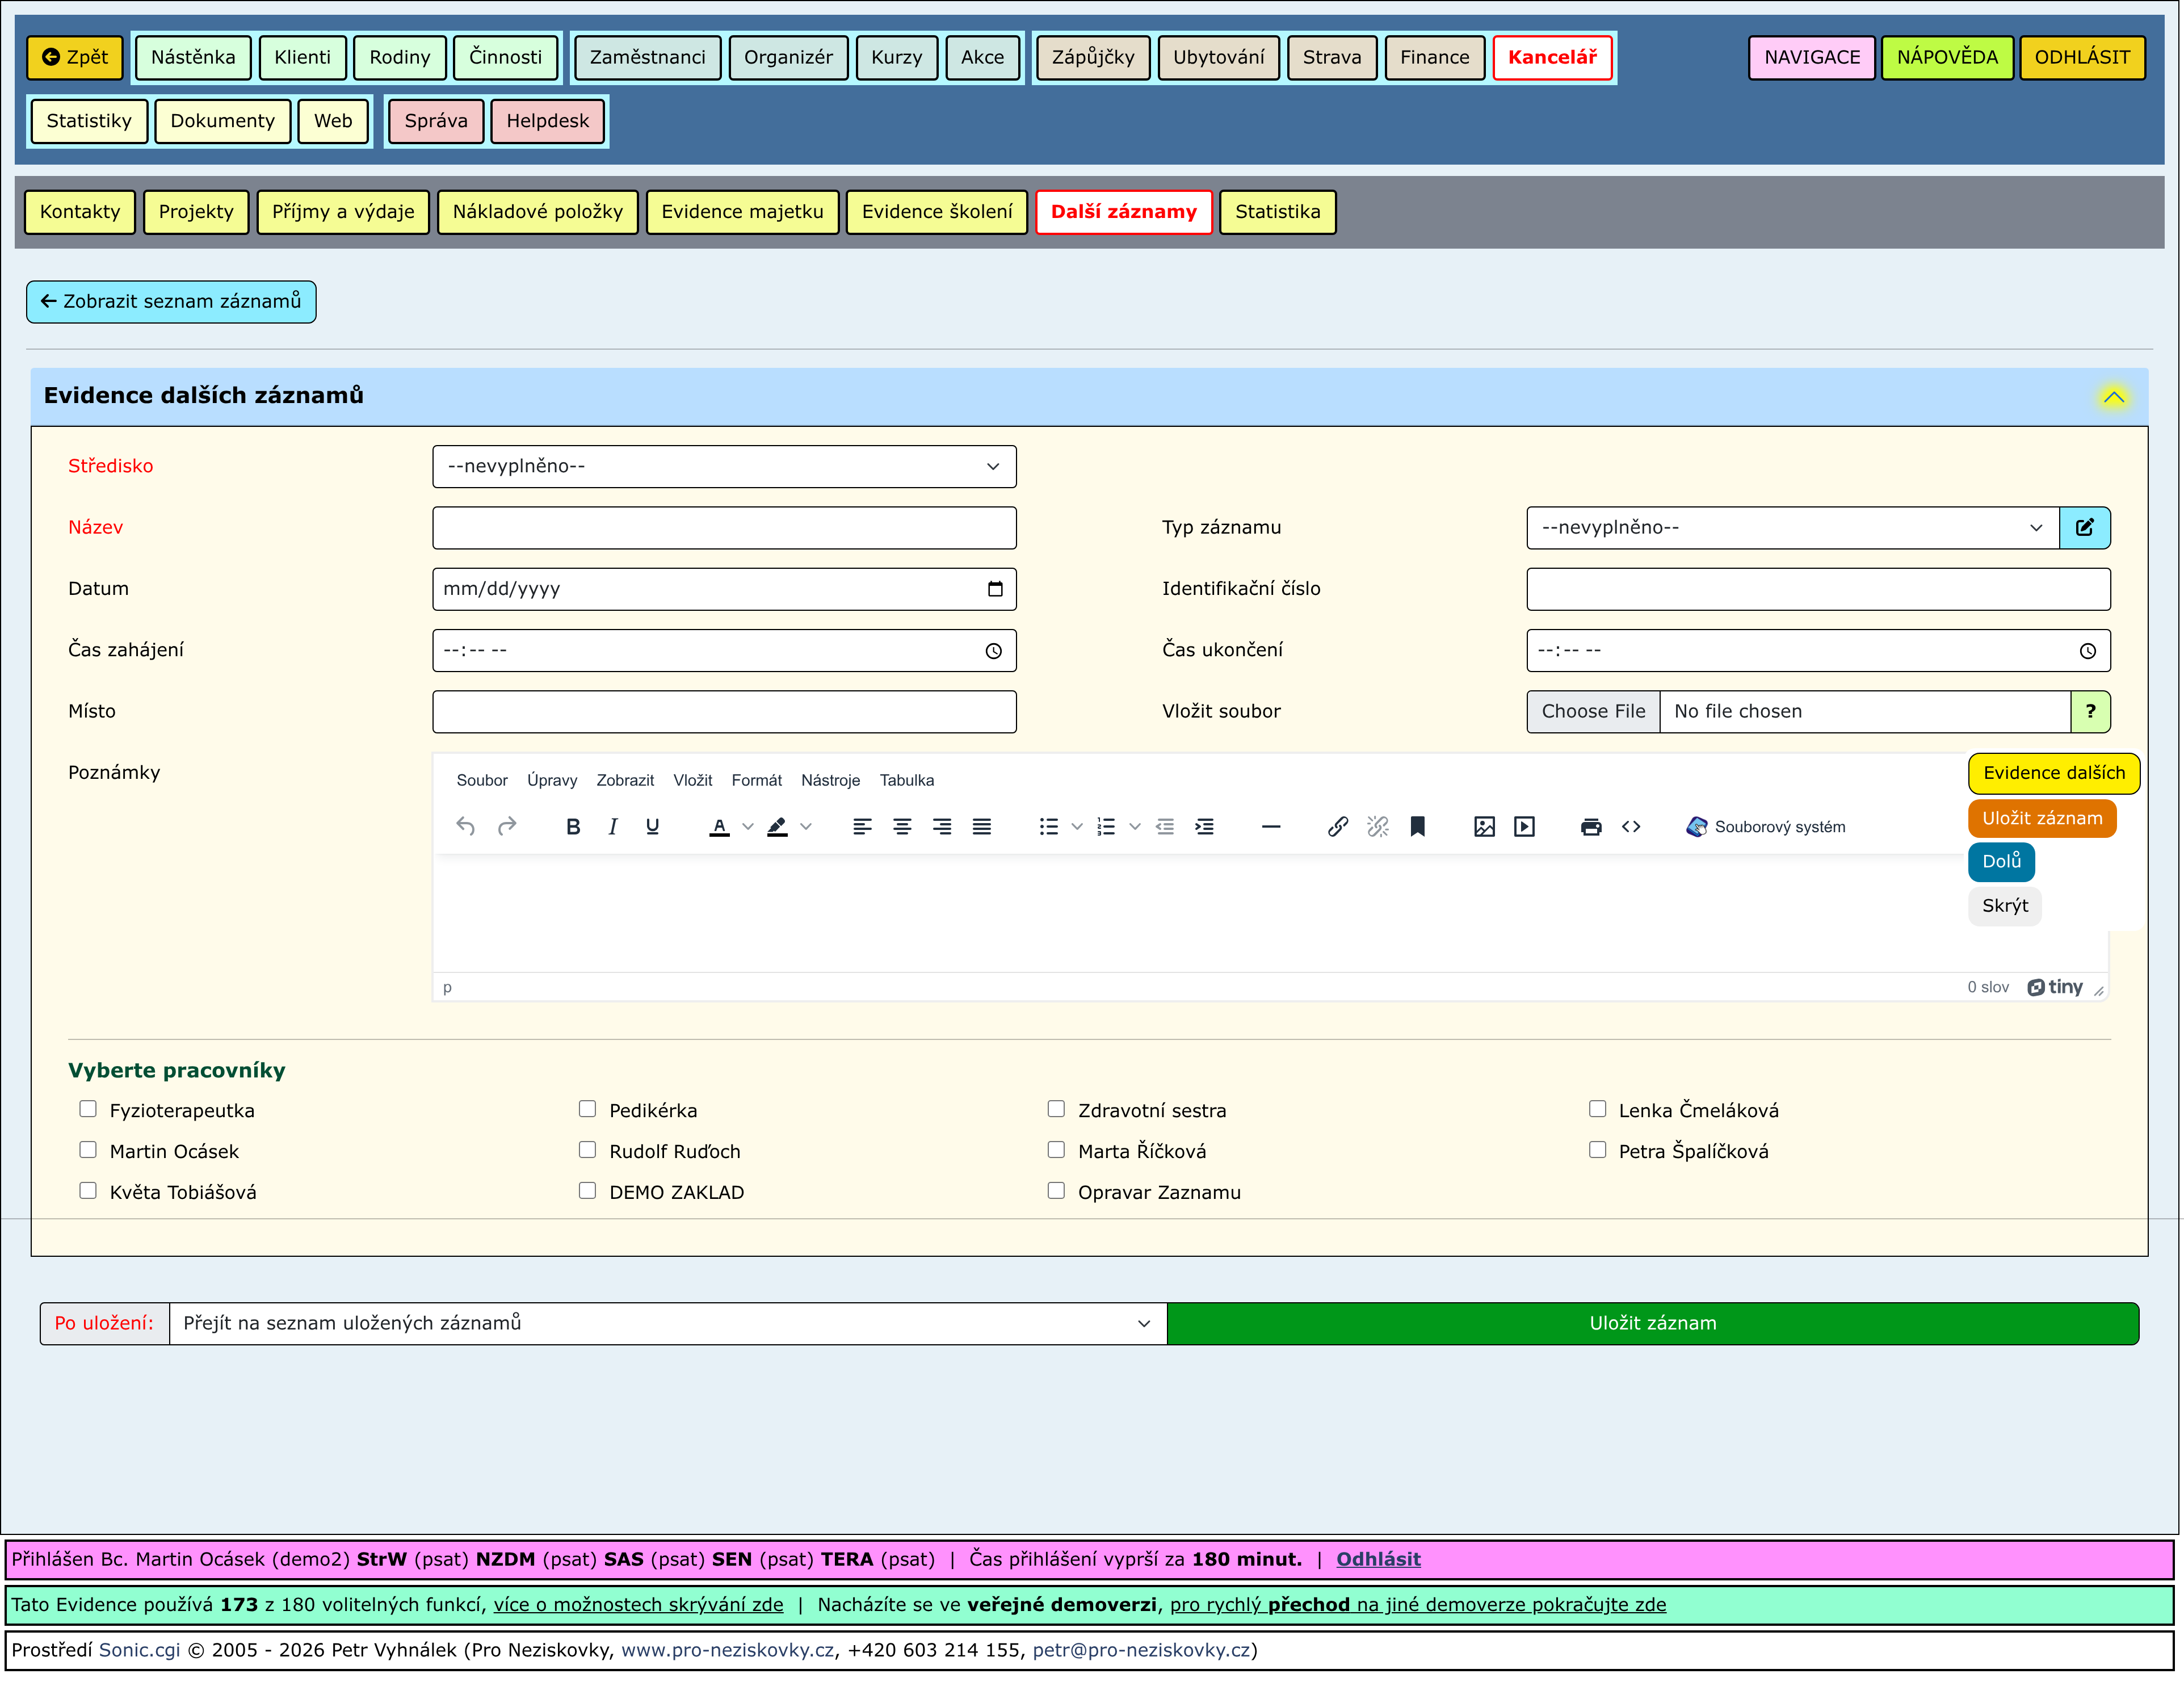Click the italic formatting icon
The height and width of the screenshot is (1703, 2184).
click(x=612, y=827)
